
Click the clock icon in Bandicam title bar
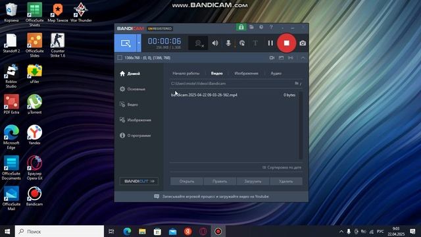261,27
